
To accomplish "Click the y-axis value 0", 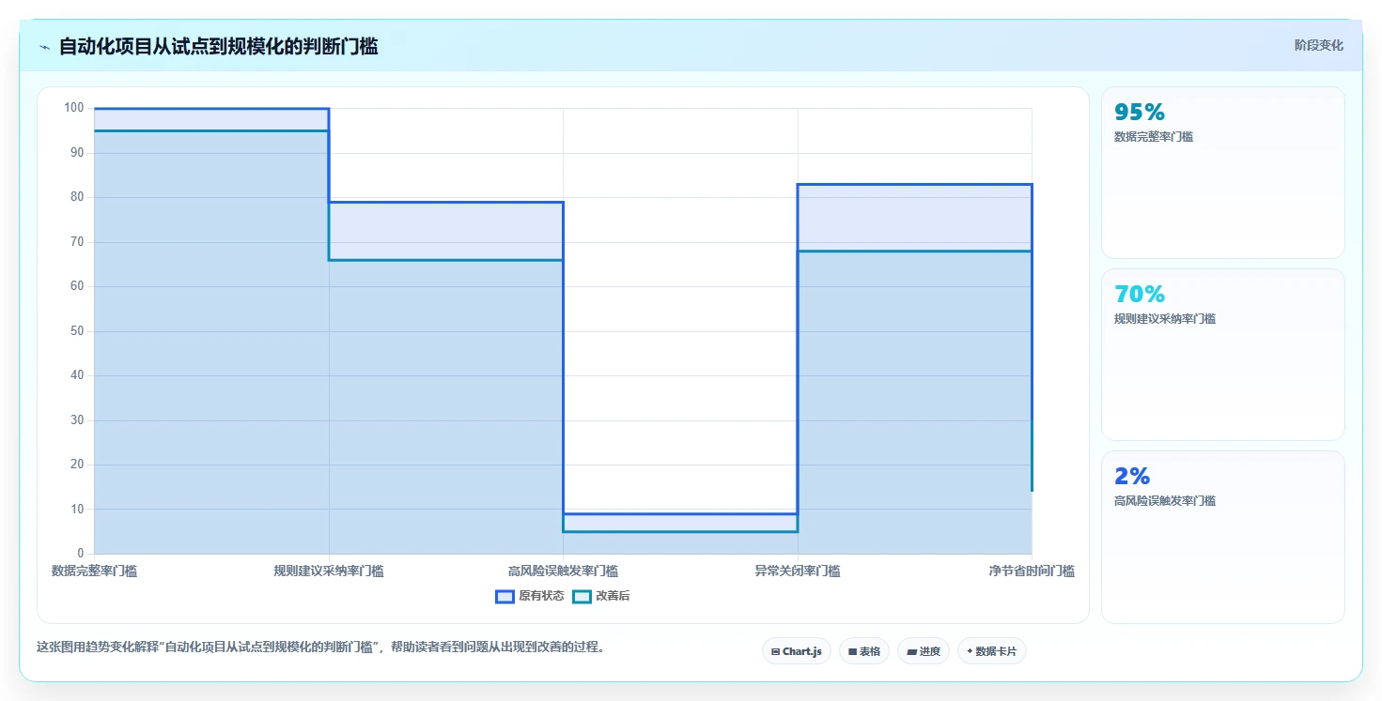I will [81, 554].
